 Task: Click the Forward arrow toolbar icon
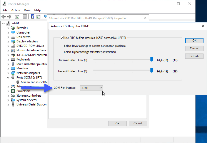tap(9, 16)
